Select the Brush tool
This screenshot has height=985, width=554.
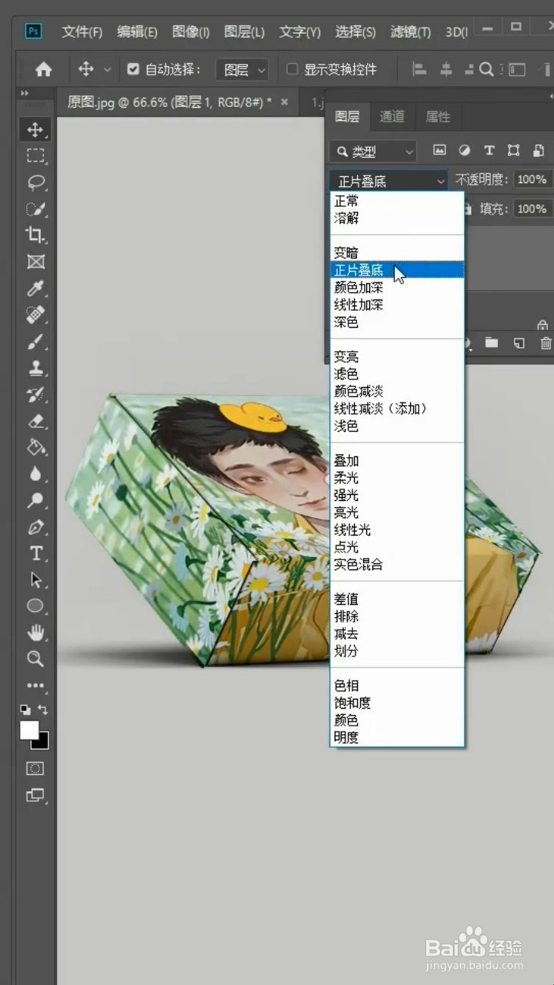(x=35, y=342)
